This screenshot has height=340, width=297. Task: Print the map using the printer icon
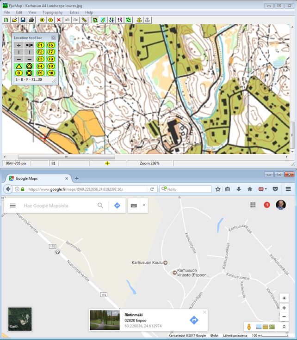pyautogui.click(x=31, y=20)
